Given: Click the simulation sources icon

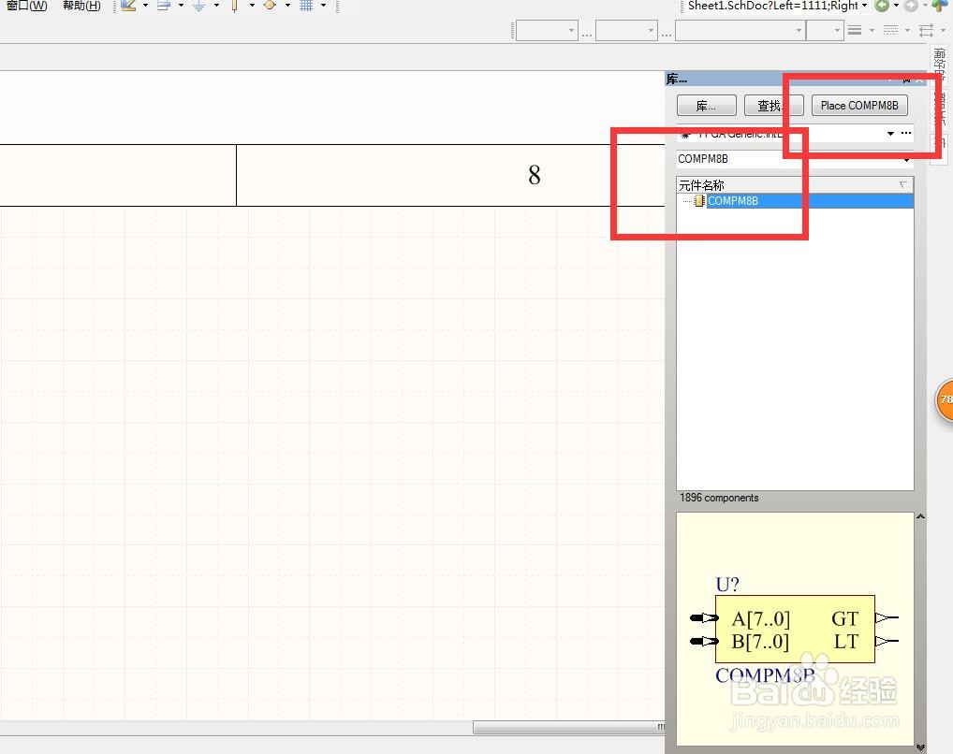Looking at the screenshot, I should pos(270,6).
